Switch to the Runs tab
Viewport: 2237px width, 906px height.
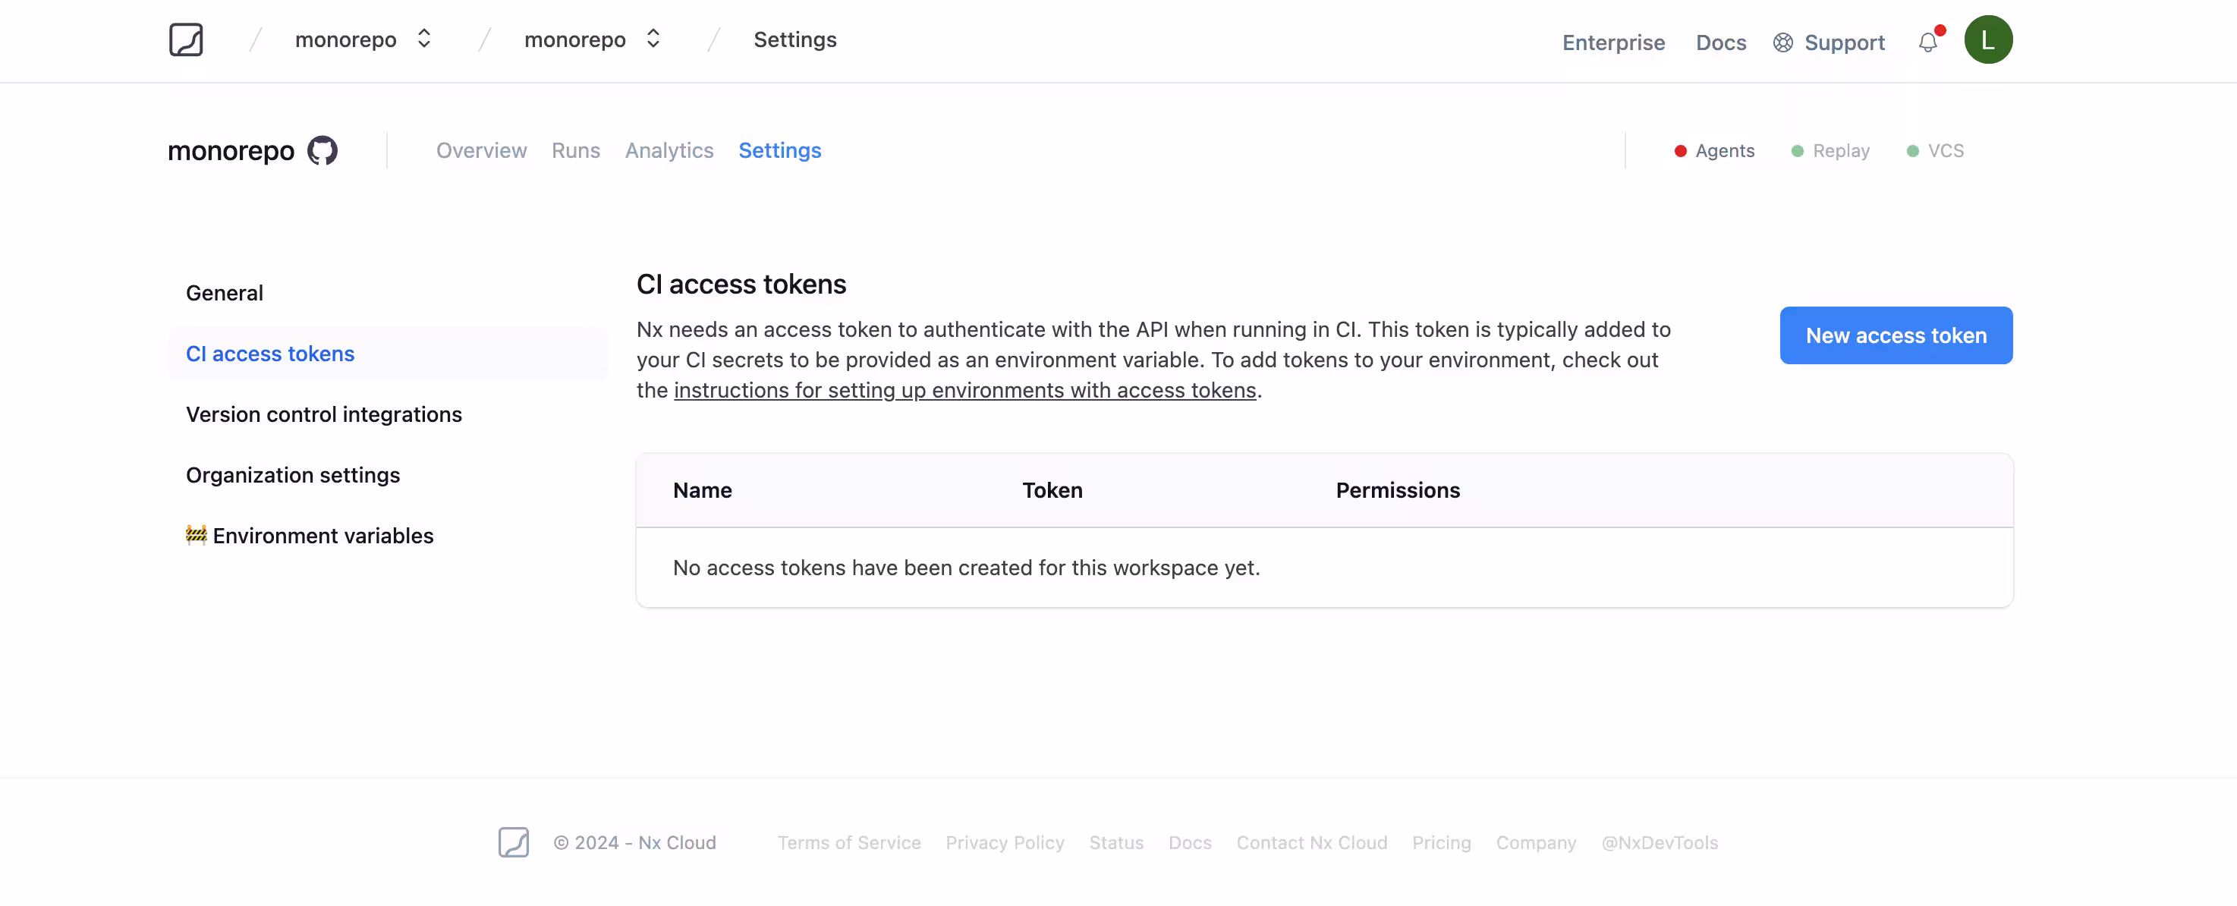[x=576, y=150]
